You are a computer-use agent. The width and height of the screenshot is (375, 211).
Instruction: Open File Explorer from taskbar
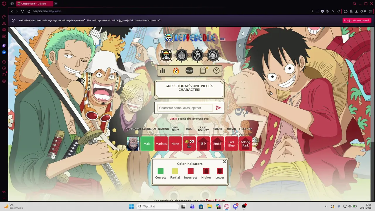pyautogui.click(x=209, y=206)
